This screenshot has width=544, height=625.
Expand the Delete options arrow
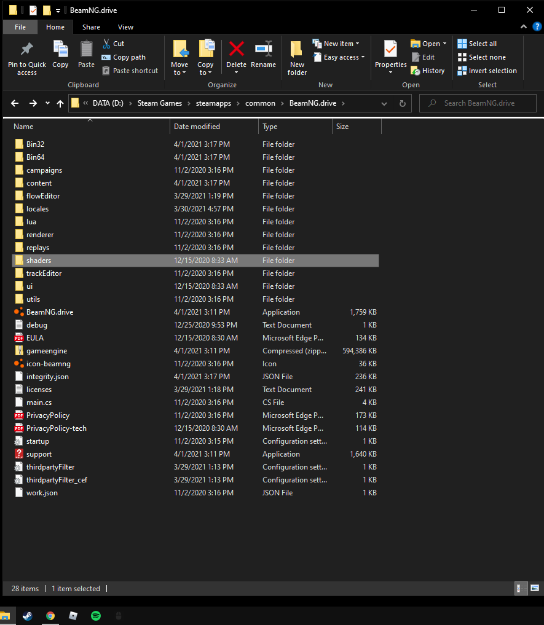[x=236, y=73]
